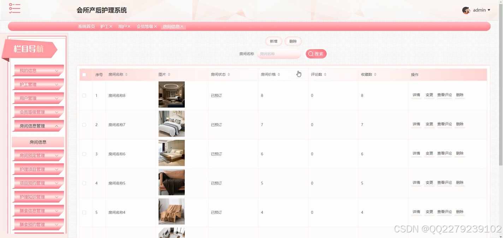This screenshot has height=238, width=503.
Task: Click the 新增 button to add room
Action: [x=273, y=41]
